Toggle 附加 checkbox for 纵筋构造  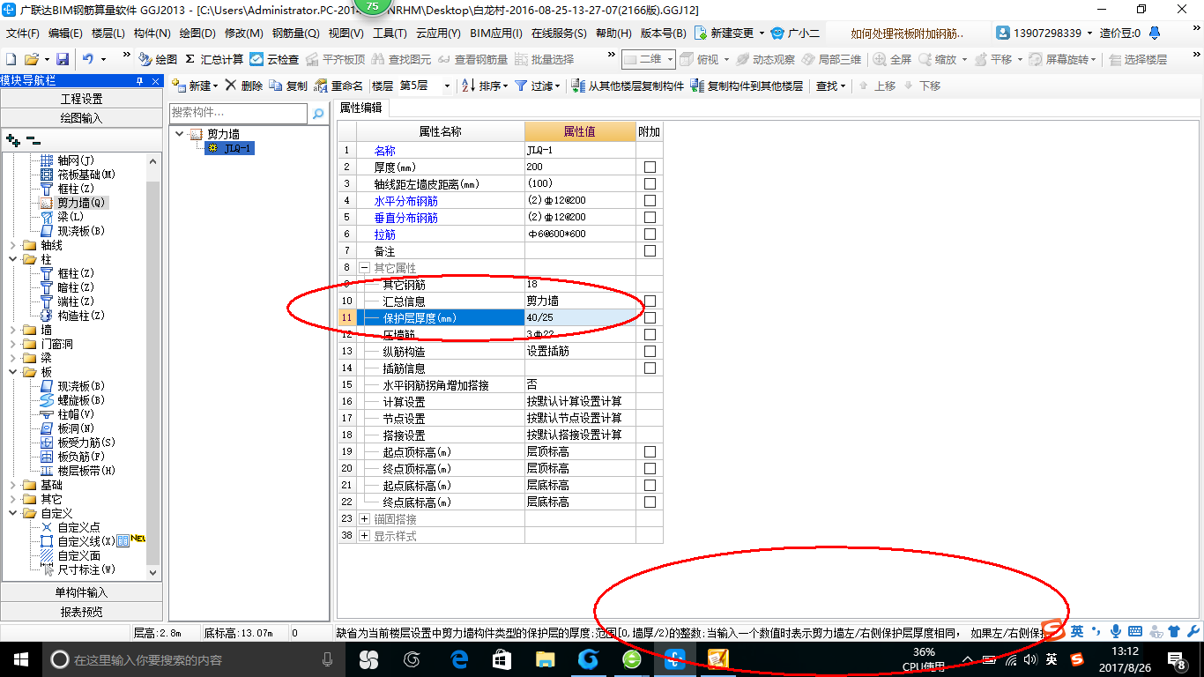click(x=650, y=351)
